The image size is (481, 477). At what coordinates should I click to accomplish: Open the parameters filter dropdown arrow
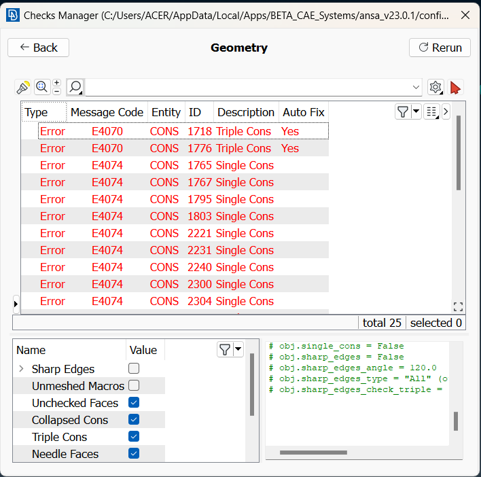pyautogui.click(x=238, y=349)
